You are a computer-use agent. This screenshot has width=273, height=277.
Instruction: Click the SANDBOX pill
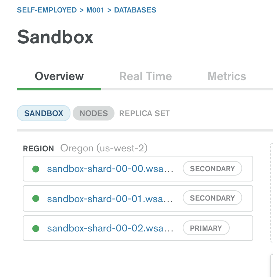tap(44, 113)
